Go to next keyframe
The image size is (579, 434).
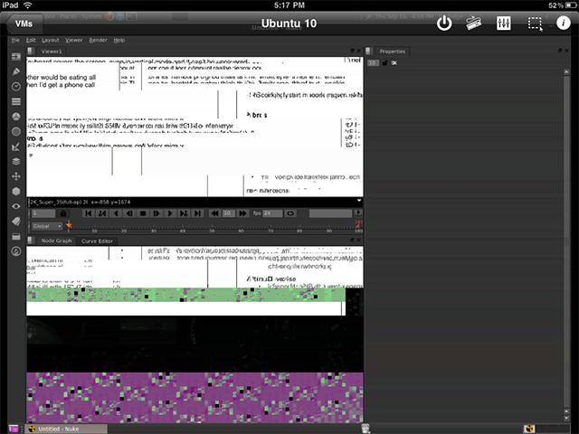point(184,213)
